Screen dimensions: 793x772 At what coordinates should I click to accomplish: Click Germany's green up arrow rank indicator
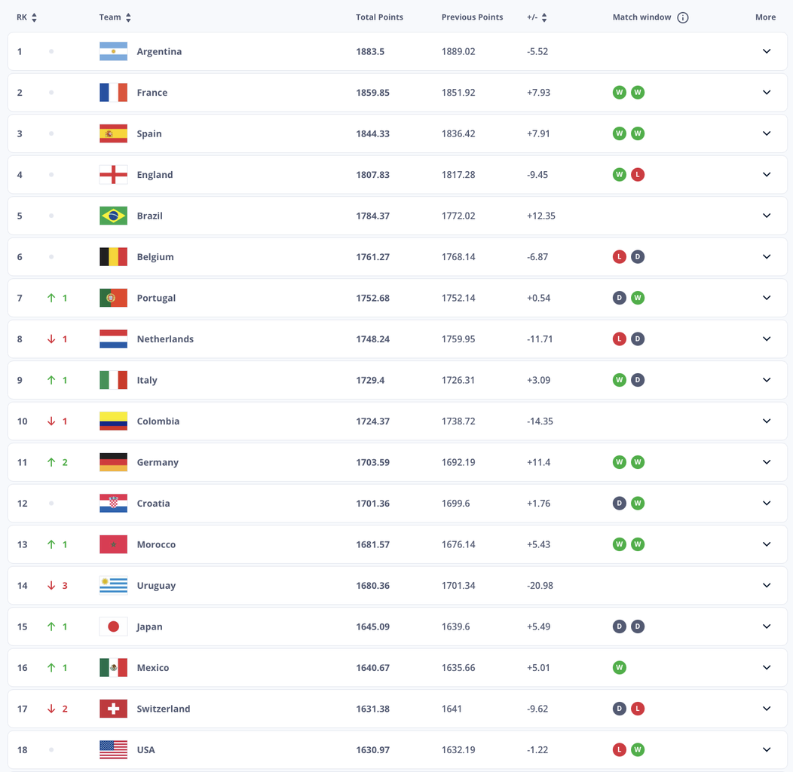pos(51,462)
